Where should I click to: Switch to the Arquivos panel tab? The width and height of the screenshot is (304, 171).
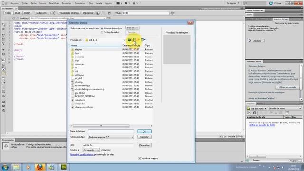250,104
